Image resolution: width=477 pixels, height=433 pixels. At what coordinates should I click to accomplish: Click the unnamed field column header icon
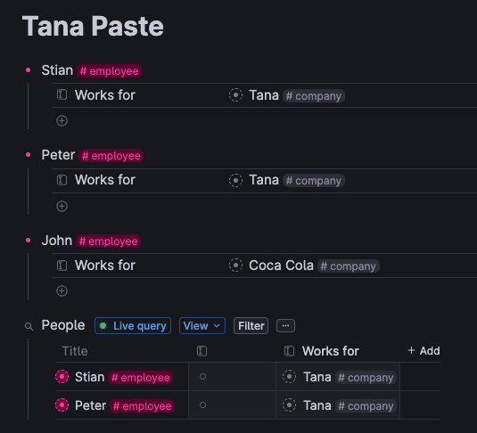(201, 351)
